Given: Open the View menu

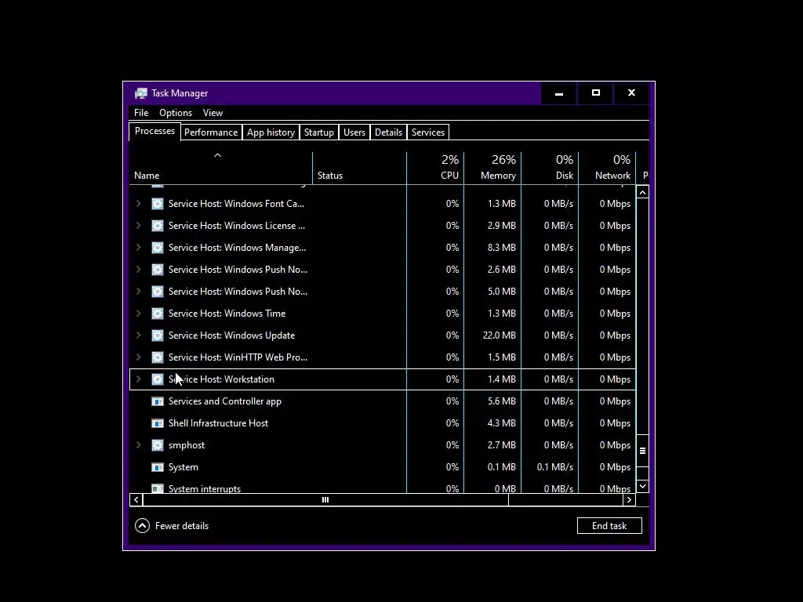Looking at the screenshot, I should pos(213,113).
